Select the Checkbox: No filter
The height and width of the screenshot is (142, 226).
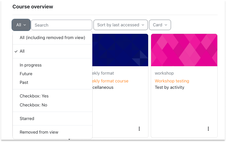52,105
